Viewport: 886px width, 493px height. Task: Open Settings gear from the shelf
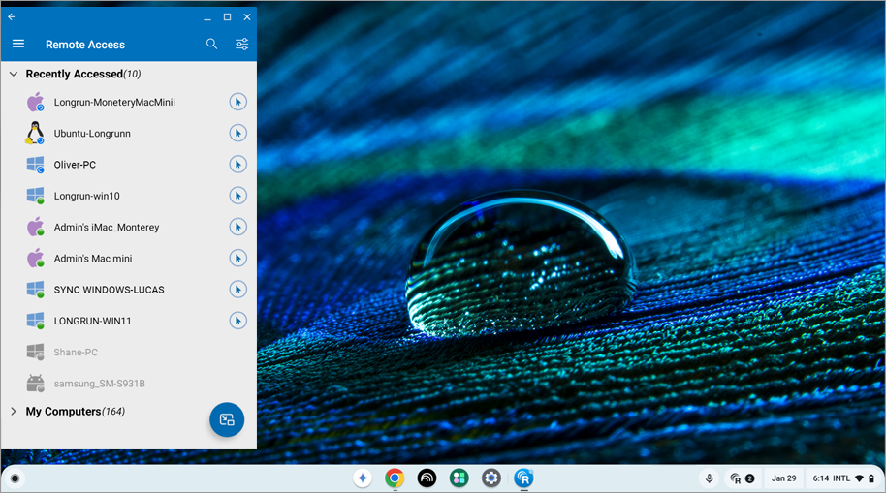tap(491, 478)
